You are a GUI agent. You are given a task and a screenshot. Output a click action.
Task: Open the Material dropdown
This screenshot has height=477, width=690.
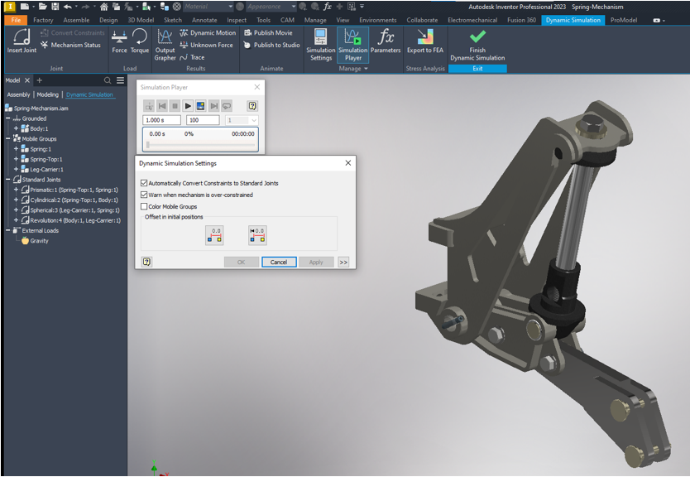(231, 7)
